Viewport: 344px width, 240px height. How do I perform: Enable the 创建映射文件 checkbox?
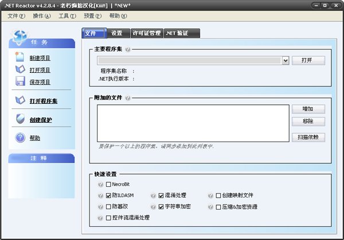[218, 195]
